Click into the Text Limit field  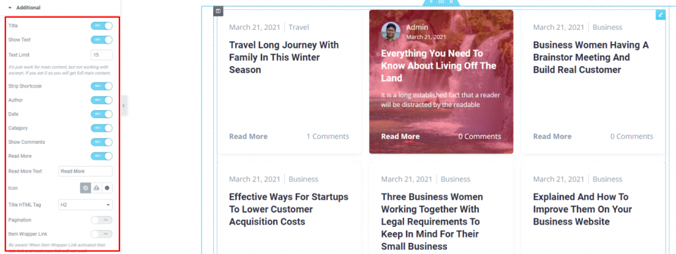tap(102, 55)
